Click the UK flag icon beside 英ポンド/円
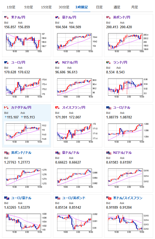This screenshot has height=239, width=155. 108,17
